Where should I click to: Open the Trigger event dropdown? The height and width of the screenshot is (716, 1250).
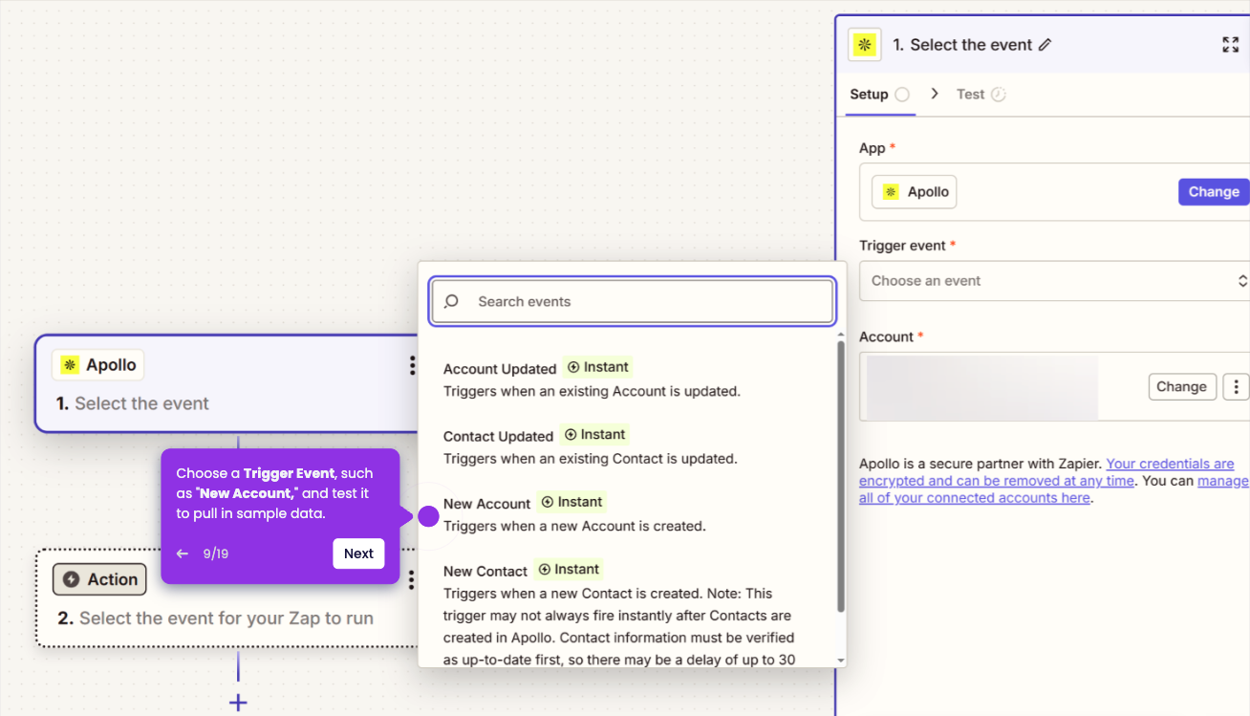point(1054,281)
